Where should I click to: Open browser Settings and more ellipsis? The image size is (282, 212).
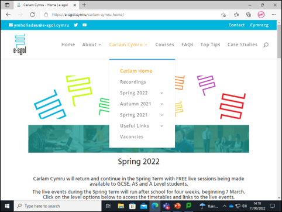(x=274, y=15)
